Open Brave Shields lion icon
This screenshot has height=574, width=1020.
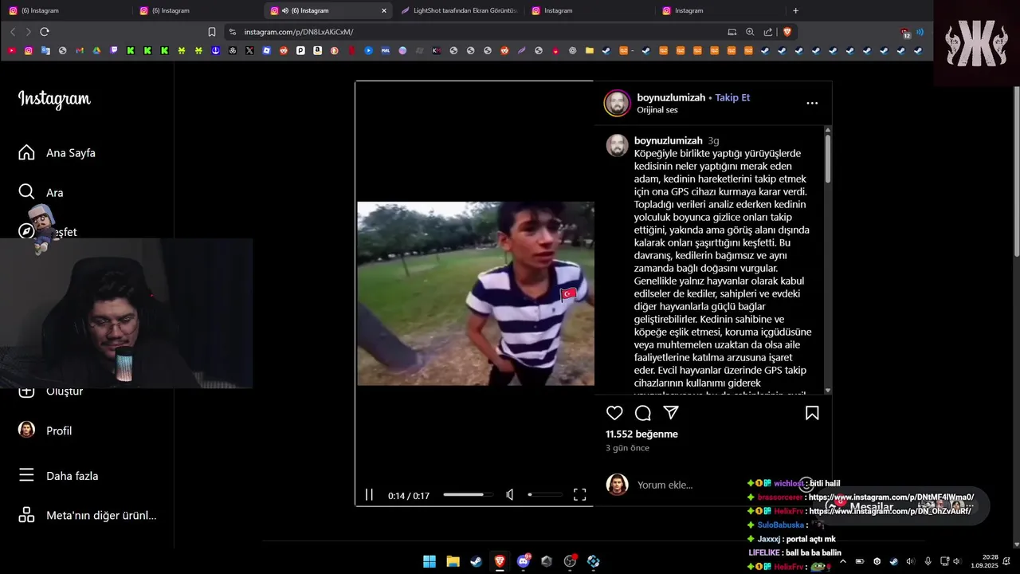tap(787, 32)
